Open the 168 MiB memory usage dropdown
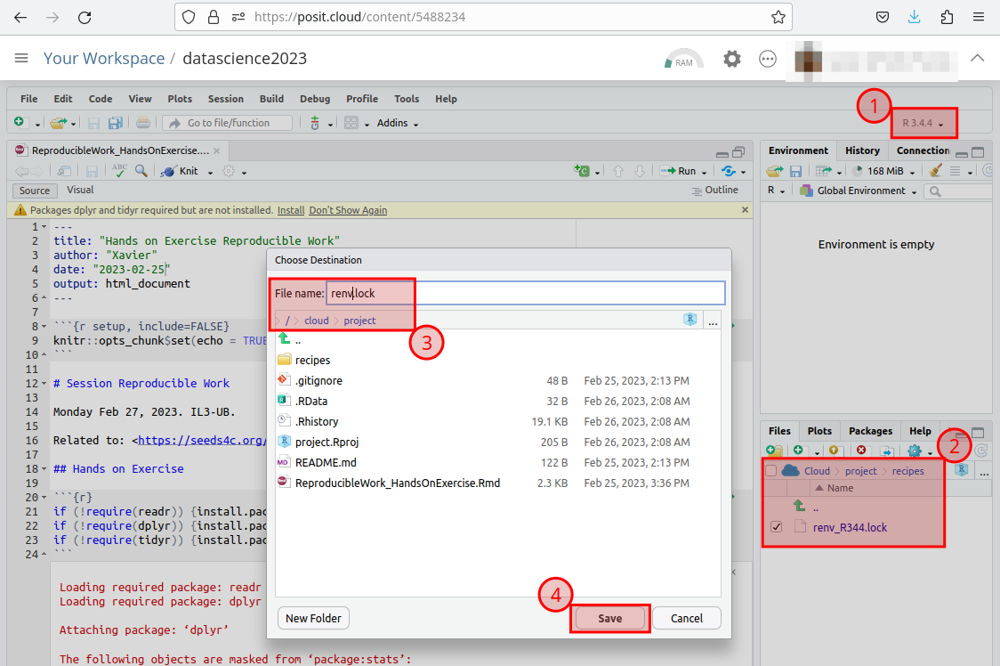Image resolution: width=1000 pixels, height=666 pixels. [884, 170]
